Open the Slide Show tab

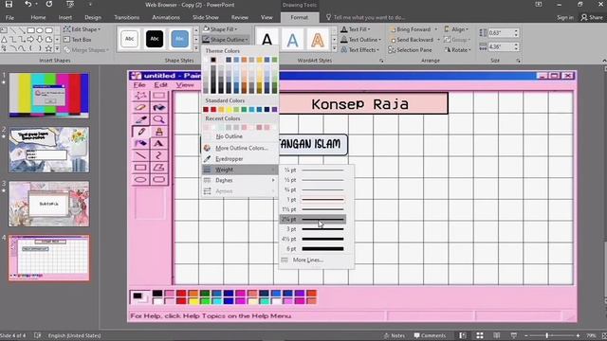206,17
